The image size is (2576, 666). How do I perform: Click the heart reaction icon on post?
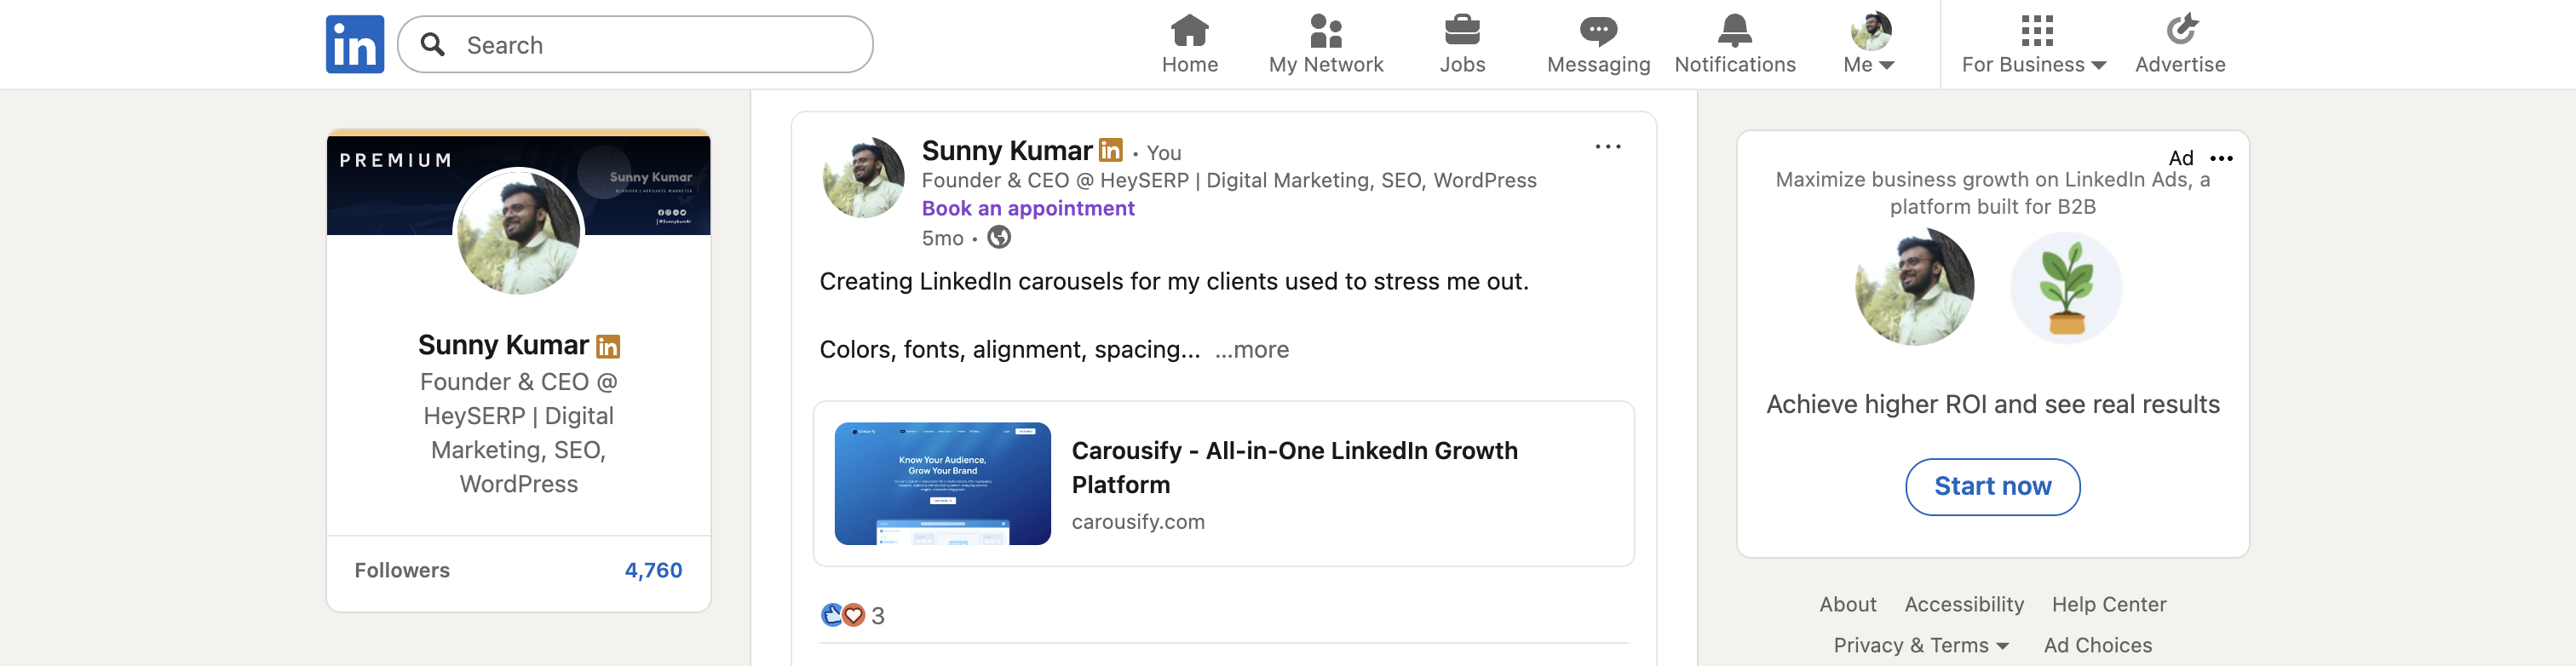pyautogui.click(x=853, y=615)
